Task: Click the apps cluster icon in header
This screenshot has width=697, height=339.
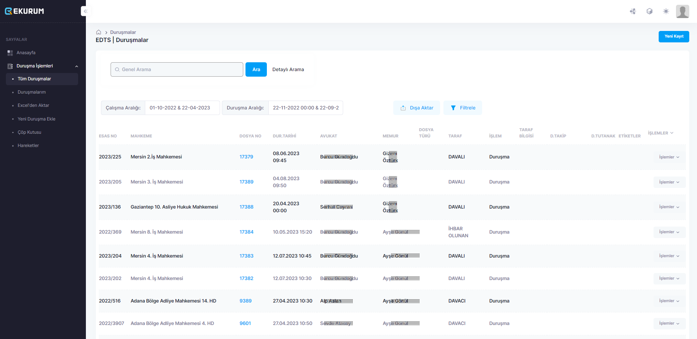Action: 633,11
